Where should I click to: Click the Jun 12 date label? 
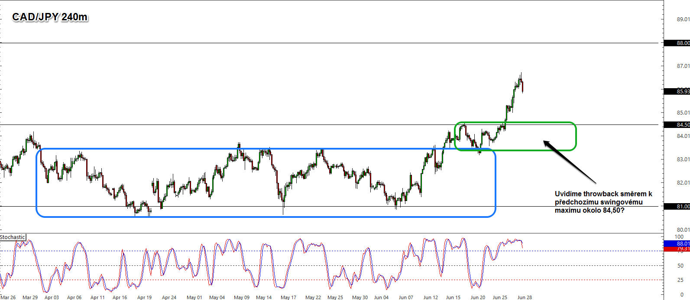tap(431, 297)
